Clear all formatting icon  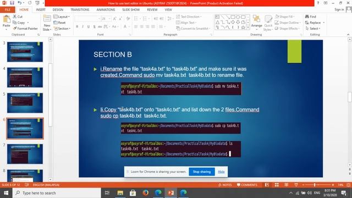coord(128,19)
